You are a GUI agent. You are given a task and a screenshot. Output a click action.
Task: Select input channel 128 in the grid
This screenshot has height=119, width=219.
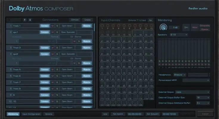point(140,104)
